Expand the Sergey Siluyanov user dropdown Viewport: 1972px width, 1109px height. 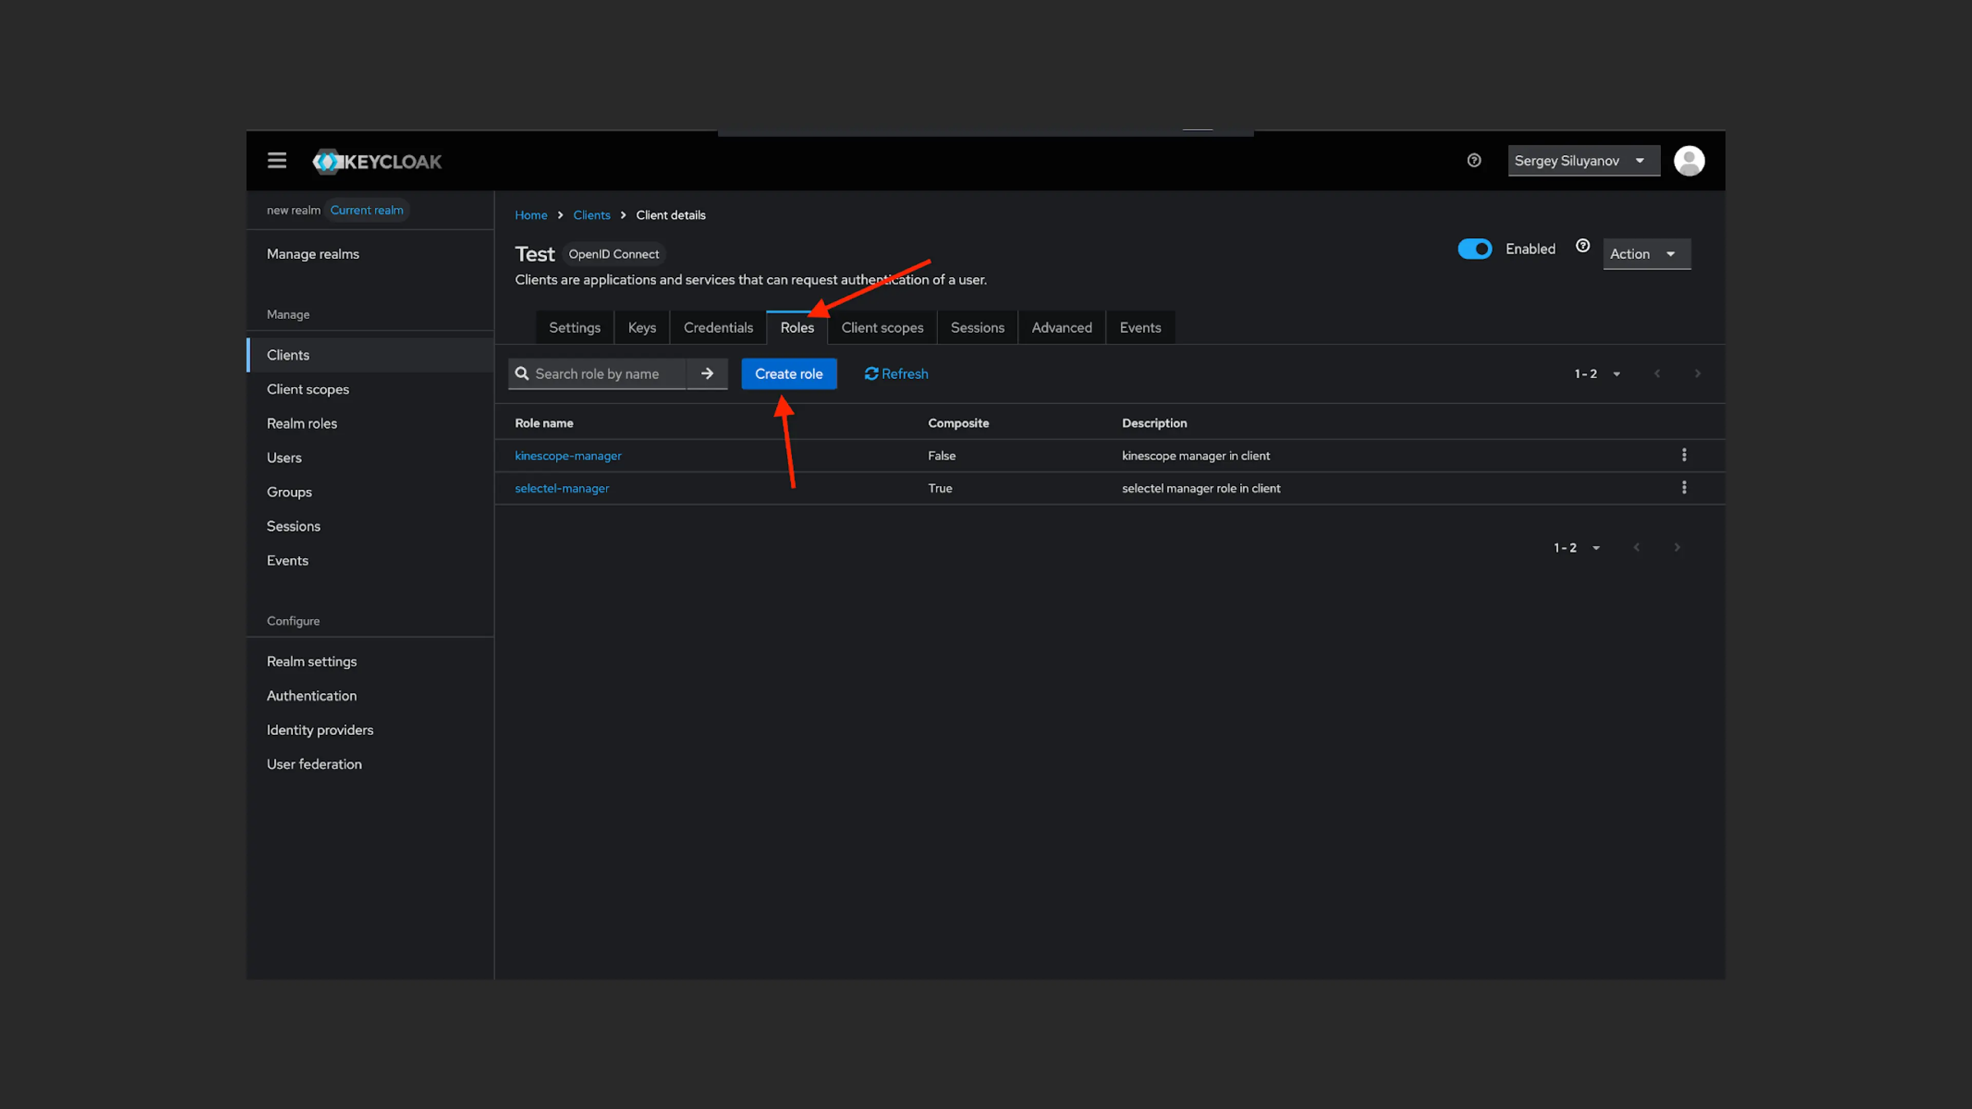(x=1582, y=161)
